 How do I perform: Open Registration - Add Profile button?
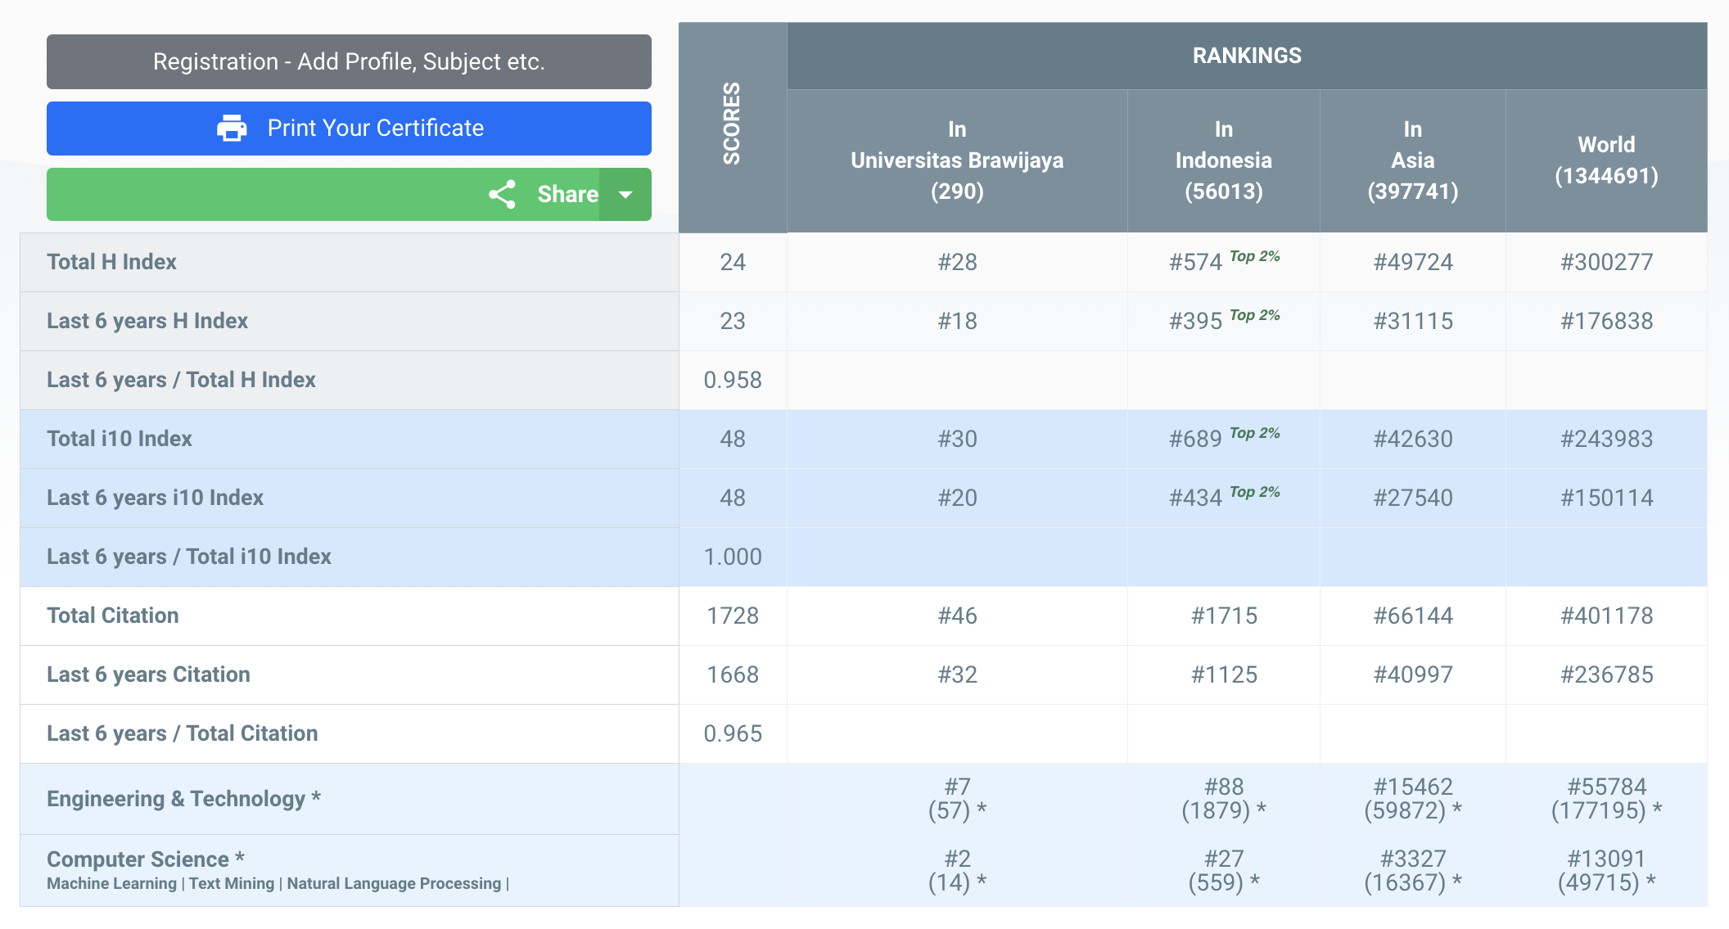(349, 61)
